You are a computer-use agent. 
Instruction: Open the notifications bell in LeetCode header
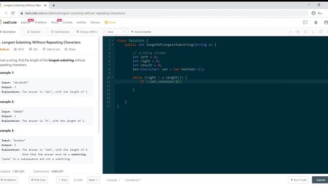click(316, 23)
